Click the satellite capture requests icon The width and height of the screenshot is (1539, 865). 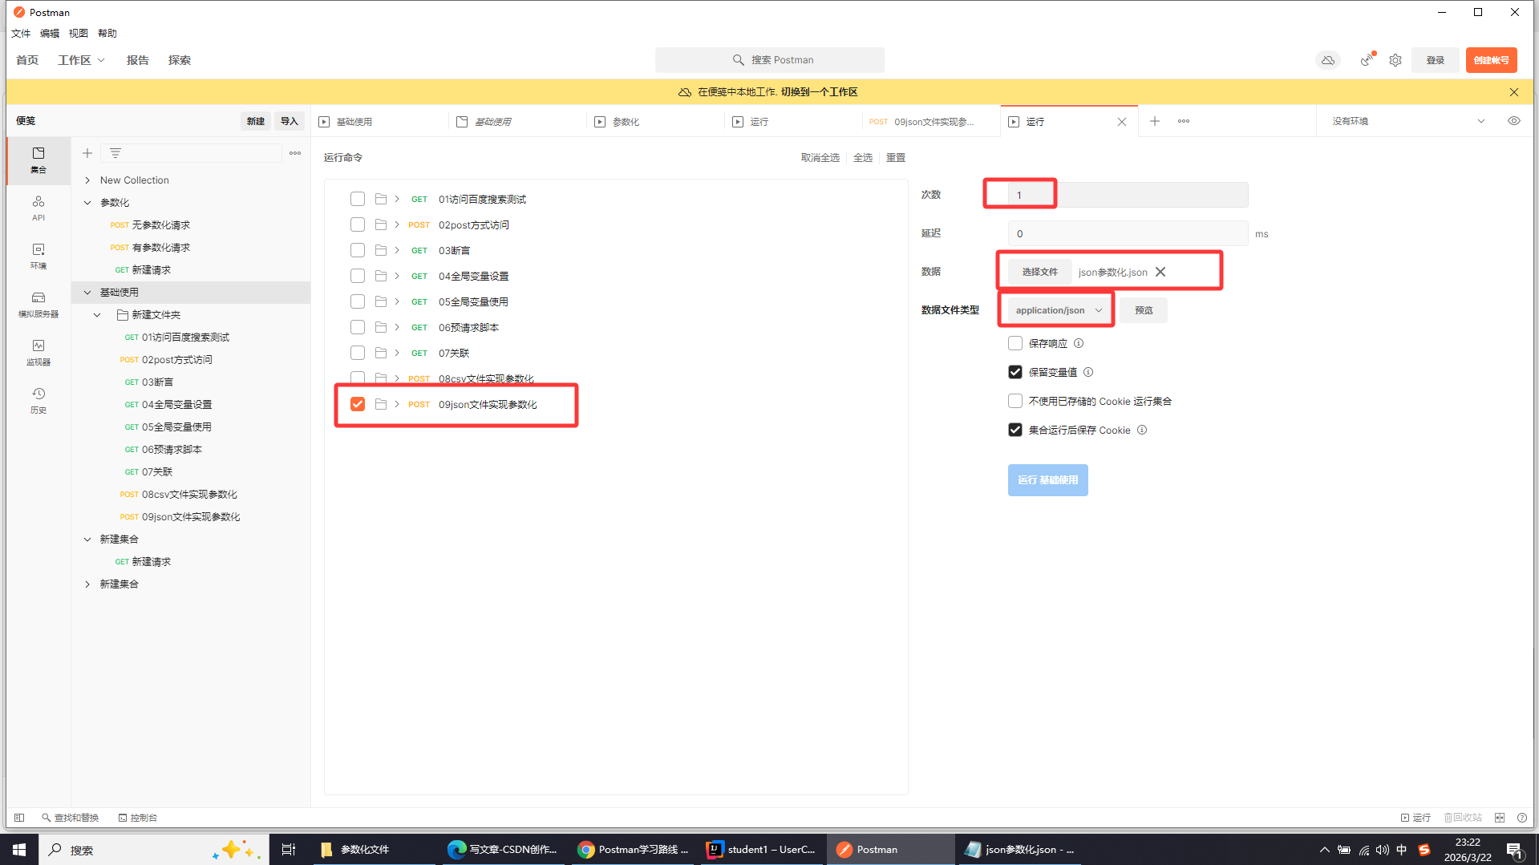click(1367, 60)
